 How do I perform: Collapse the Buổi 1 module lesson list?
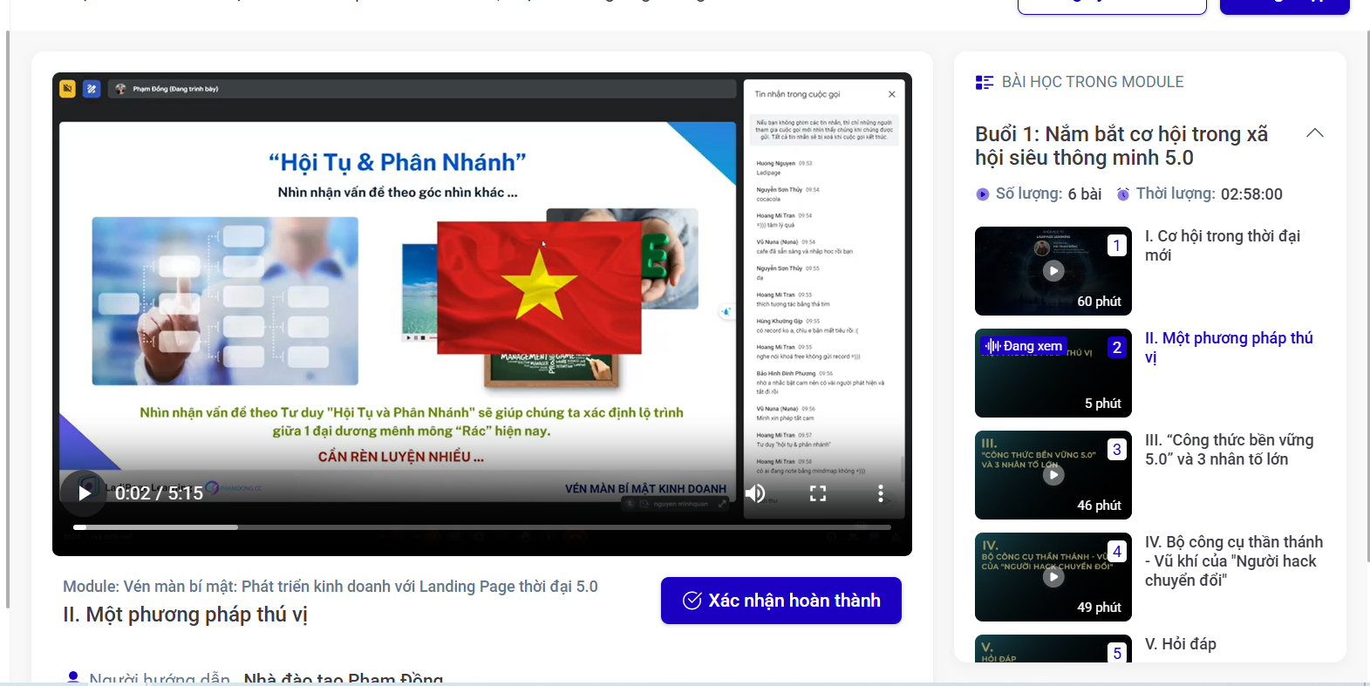pyautogui.click(x=1315, y=133)
